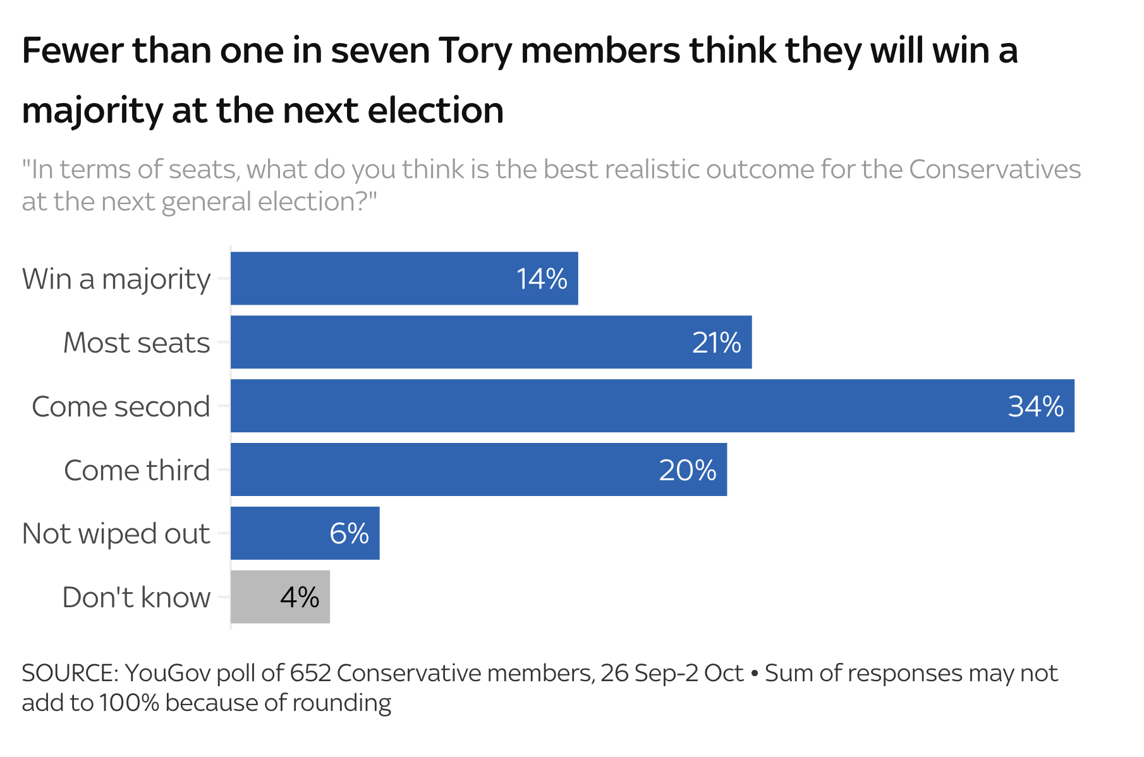
Task: Click the "Come third" category label
Action: (137, 470)
